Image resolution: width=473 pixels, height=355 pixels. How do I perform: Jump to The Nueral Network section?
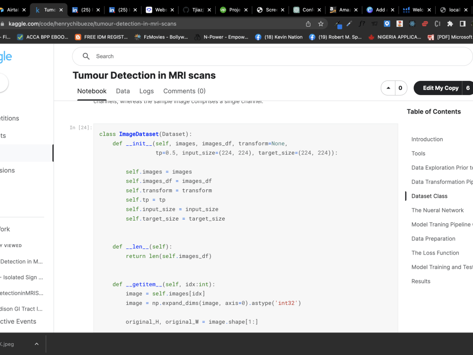pyautogui.click(x=438, y=211)
